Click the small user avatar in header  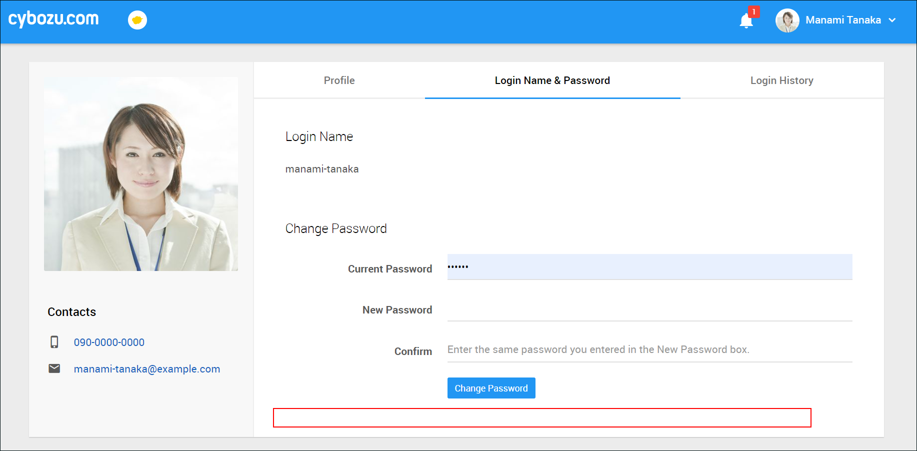point(787,20)
